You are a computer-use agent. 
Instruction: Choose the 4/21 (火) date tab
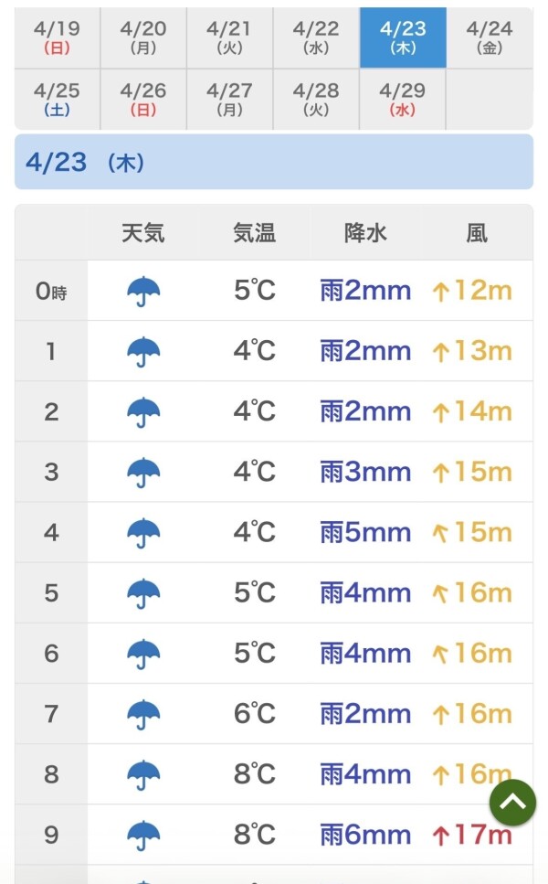tap(229, 37)
